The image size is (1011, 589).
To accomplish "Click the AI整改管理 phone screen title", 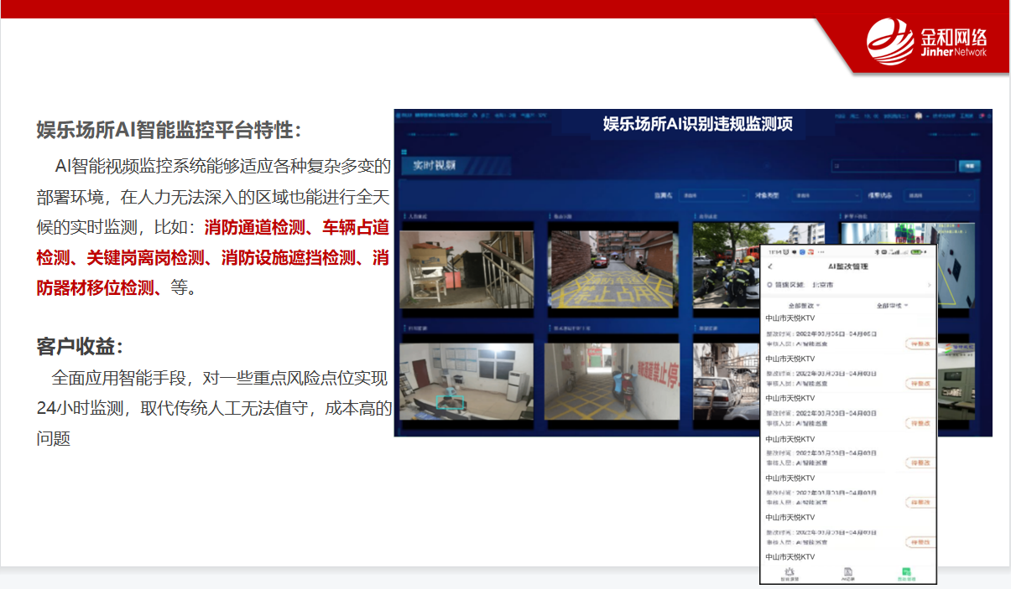I will click(848, 266).
